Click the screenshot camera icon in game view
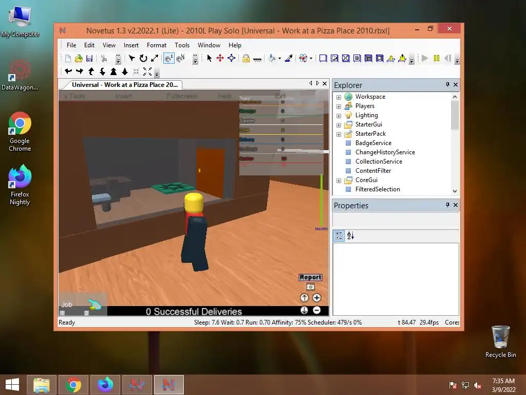Screen dimensions: 526x395 click(310, 287)
